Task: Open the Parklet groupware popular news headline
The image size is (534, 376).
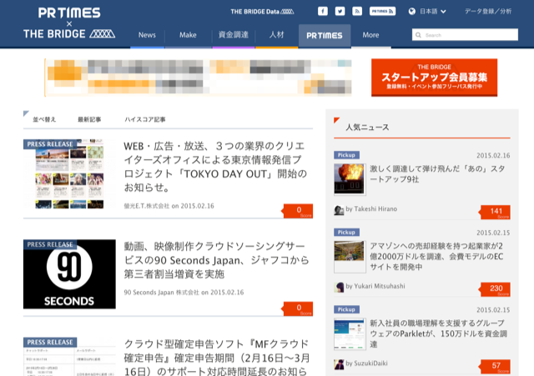Action: tap(439, 333)
